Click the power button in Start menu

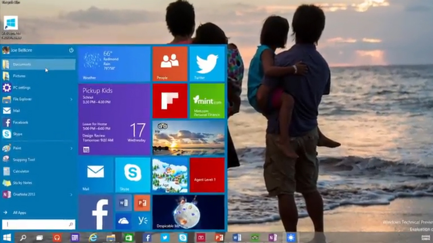[71, 50]
